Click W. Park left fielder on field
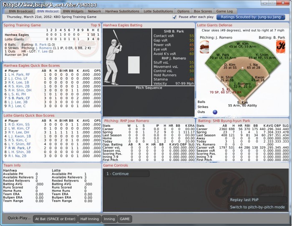292x226 pixels. tap(222, 56)
